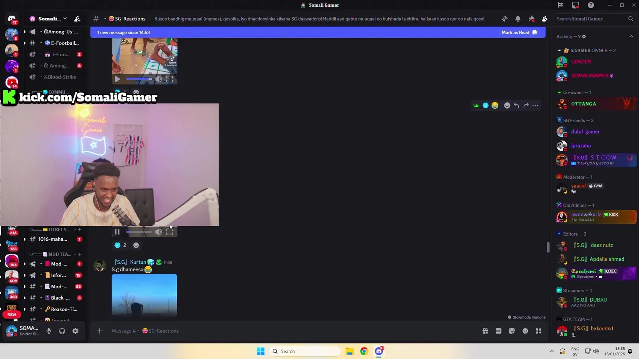This screenshot has width=639, height=359.
Task: Click the flag icon in the title bar
Action: point(560,5)
